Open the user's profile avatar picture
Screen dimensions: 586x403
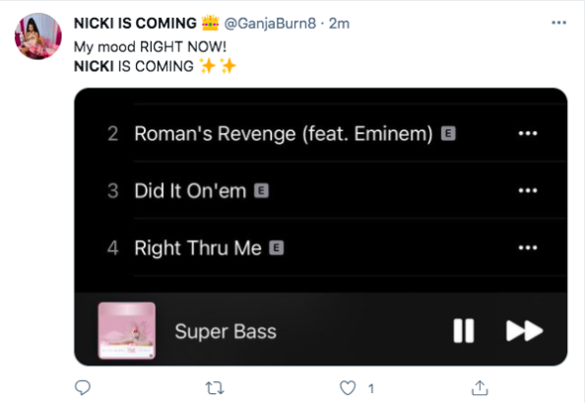tap(38, 36)
